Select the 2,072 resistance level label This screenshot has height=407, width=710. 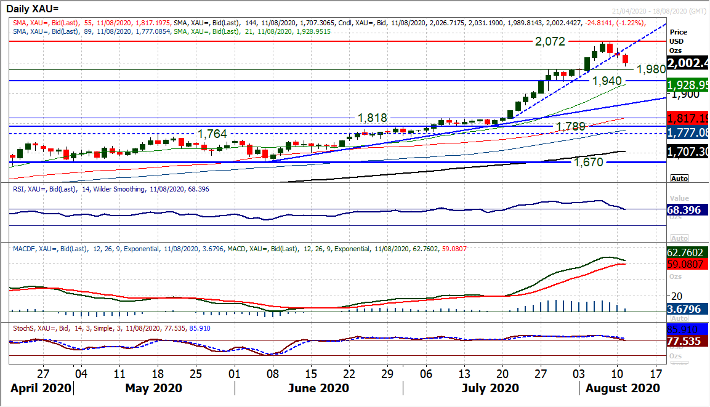[550, 43]
